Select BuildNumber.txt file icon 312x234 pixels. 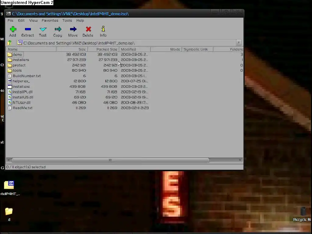point(10,76)
